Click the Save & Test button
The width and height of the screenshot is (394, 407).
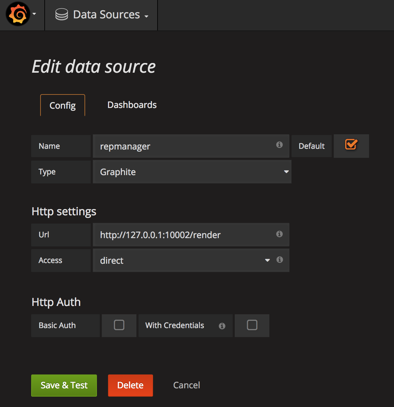click(64, 385)
